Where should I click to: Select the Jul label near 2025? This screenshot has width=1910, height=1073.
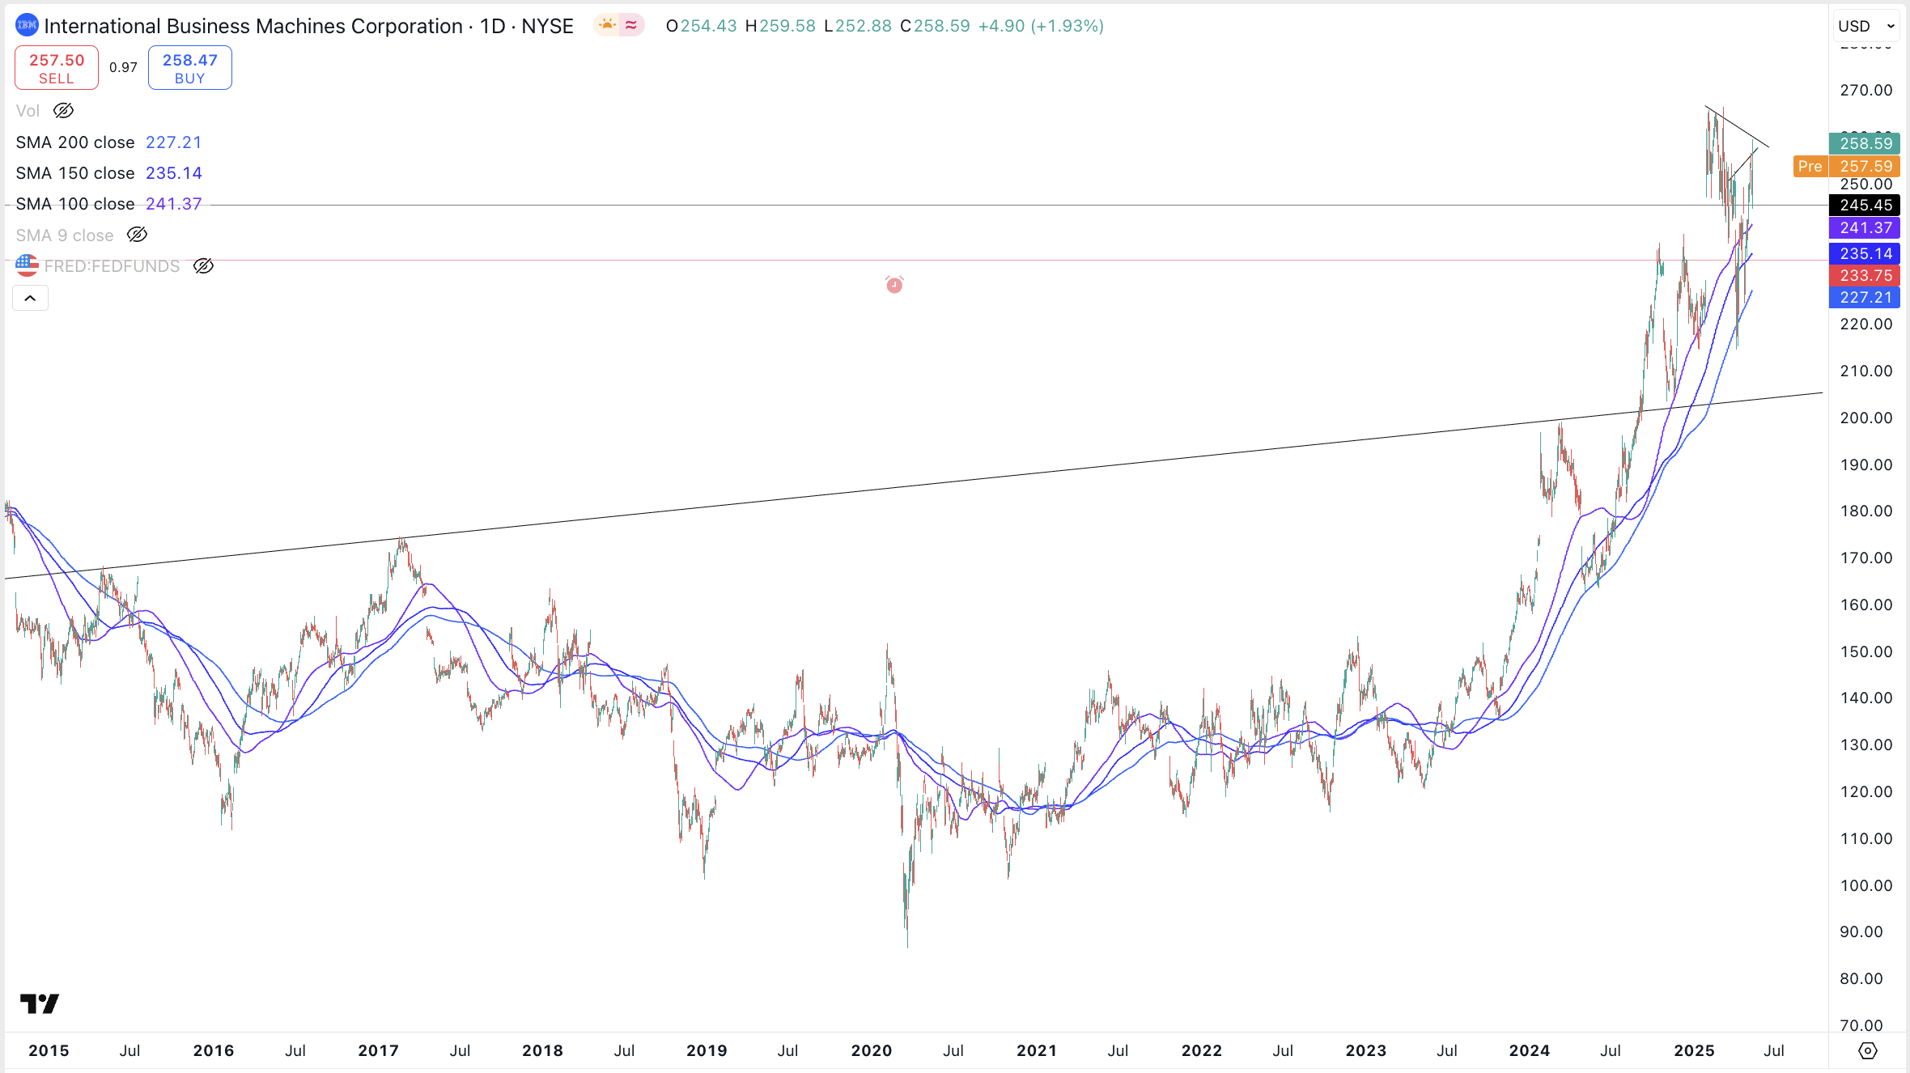[1773, 1050]
